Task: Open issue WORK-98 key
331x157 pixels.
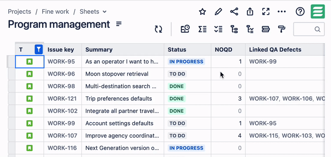Action: coord(61,86)
